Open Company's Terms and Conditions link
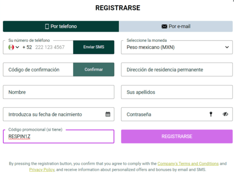This screenshot has height=179, width=234. tap(188, 164)
